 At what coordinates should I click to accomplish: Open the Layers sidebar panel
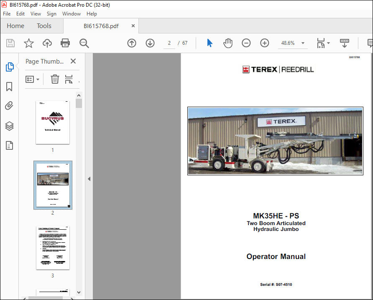pos(9,126)
